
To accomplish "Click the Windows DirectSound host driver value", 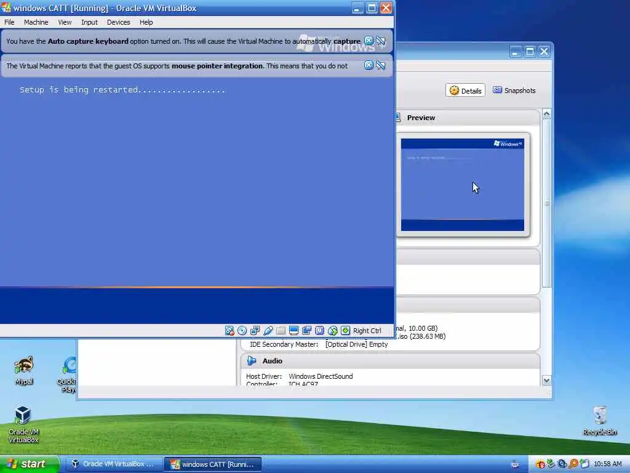I will pos(321,376).
